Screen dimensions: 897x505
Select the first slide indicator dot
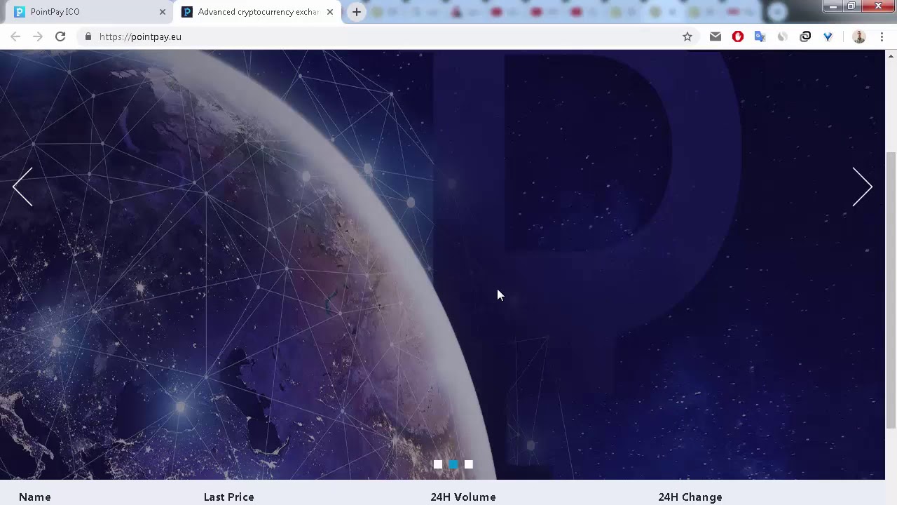click(438, 464)
